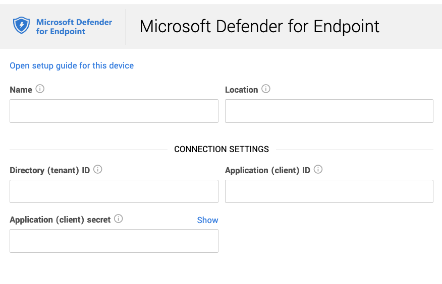Click the Location field label
The height and width of the screenshot is (284, 442).
241,90
